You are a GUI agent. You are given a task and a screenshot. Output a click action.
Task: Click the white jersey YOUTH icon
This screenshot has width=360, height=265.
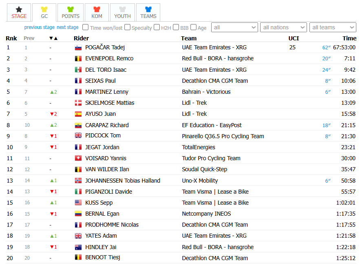pyautogui.click(x=122, y=9)
